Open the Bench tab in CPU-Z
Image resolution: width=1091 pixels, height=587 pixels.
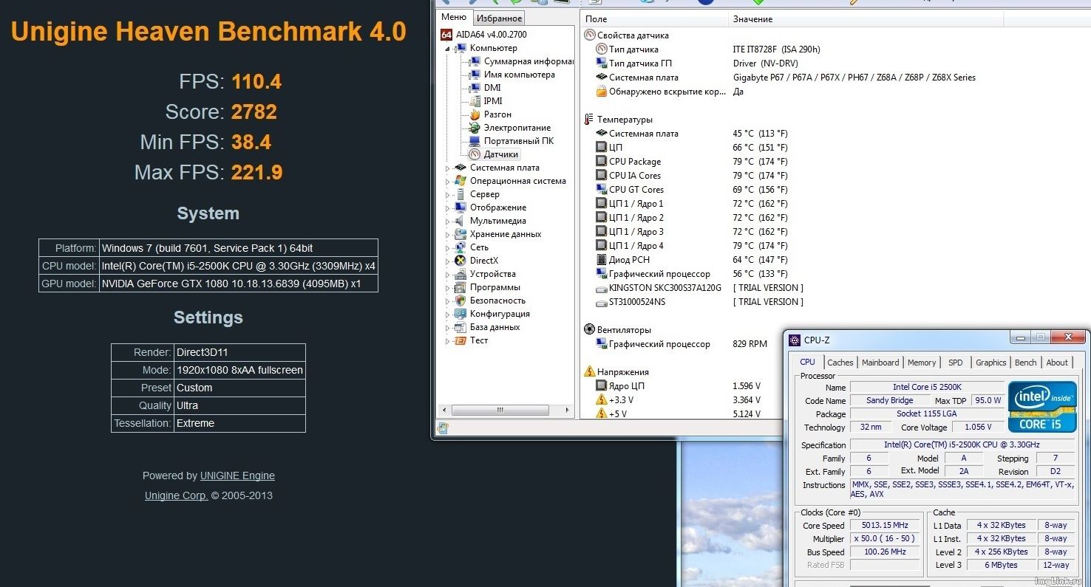click(1026, 363)
